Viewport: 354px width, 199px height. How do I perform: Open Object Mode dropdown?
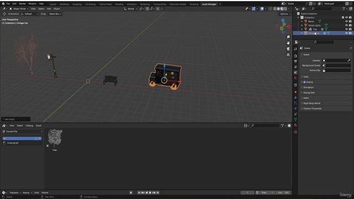[19, 9]
